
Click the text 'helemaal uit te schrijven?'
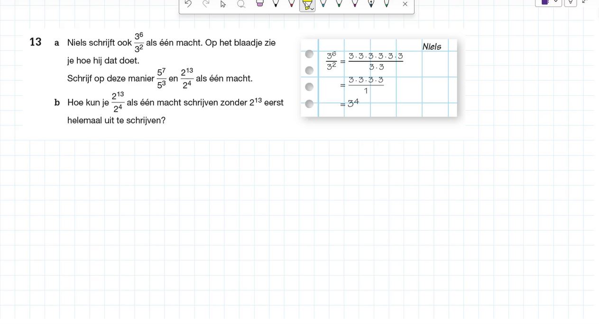tap(116, 120)
